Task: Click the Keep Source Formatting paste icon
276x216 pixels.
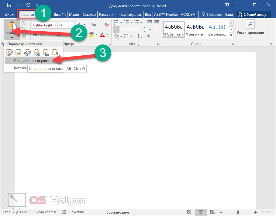Action: 10,53
